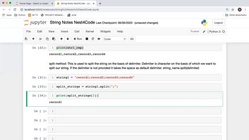Interrupt the kernel with the stop icon
The width and height of the screenshot is (249, 140).
pos(87,39)
